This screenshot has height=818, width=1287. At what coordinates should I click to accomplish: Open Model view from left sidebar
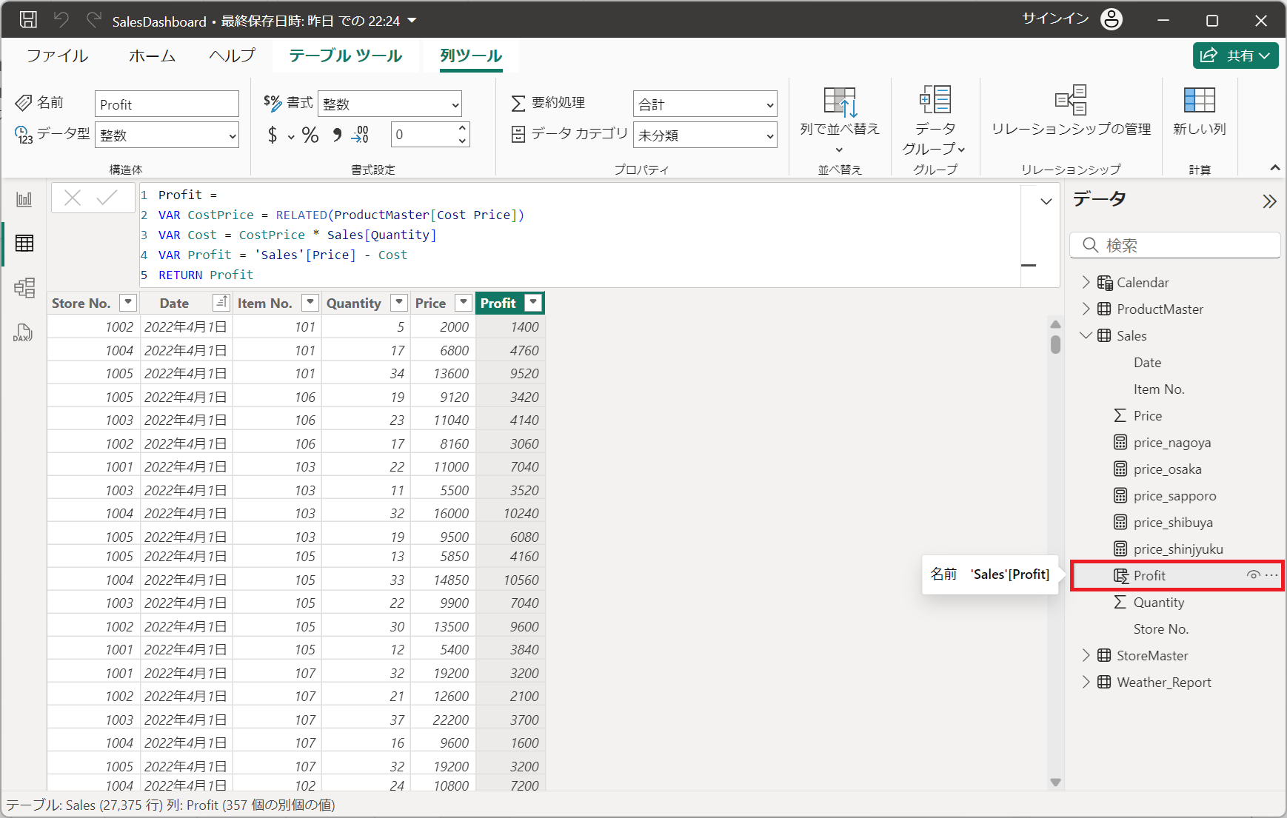24,287
